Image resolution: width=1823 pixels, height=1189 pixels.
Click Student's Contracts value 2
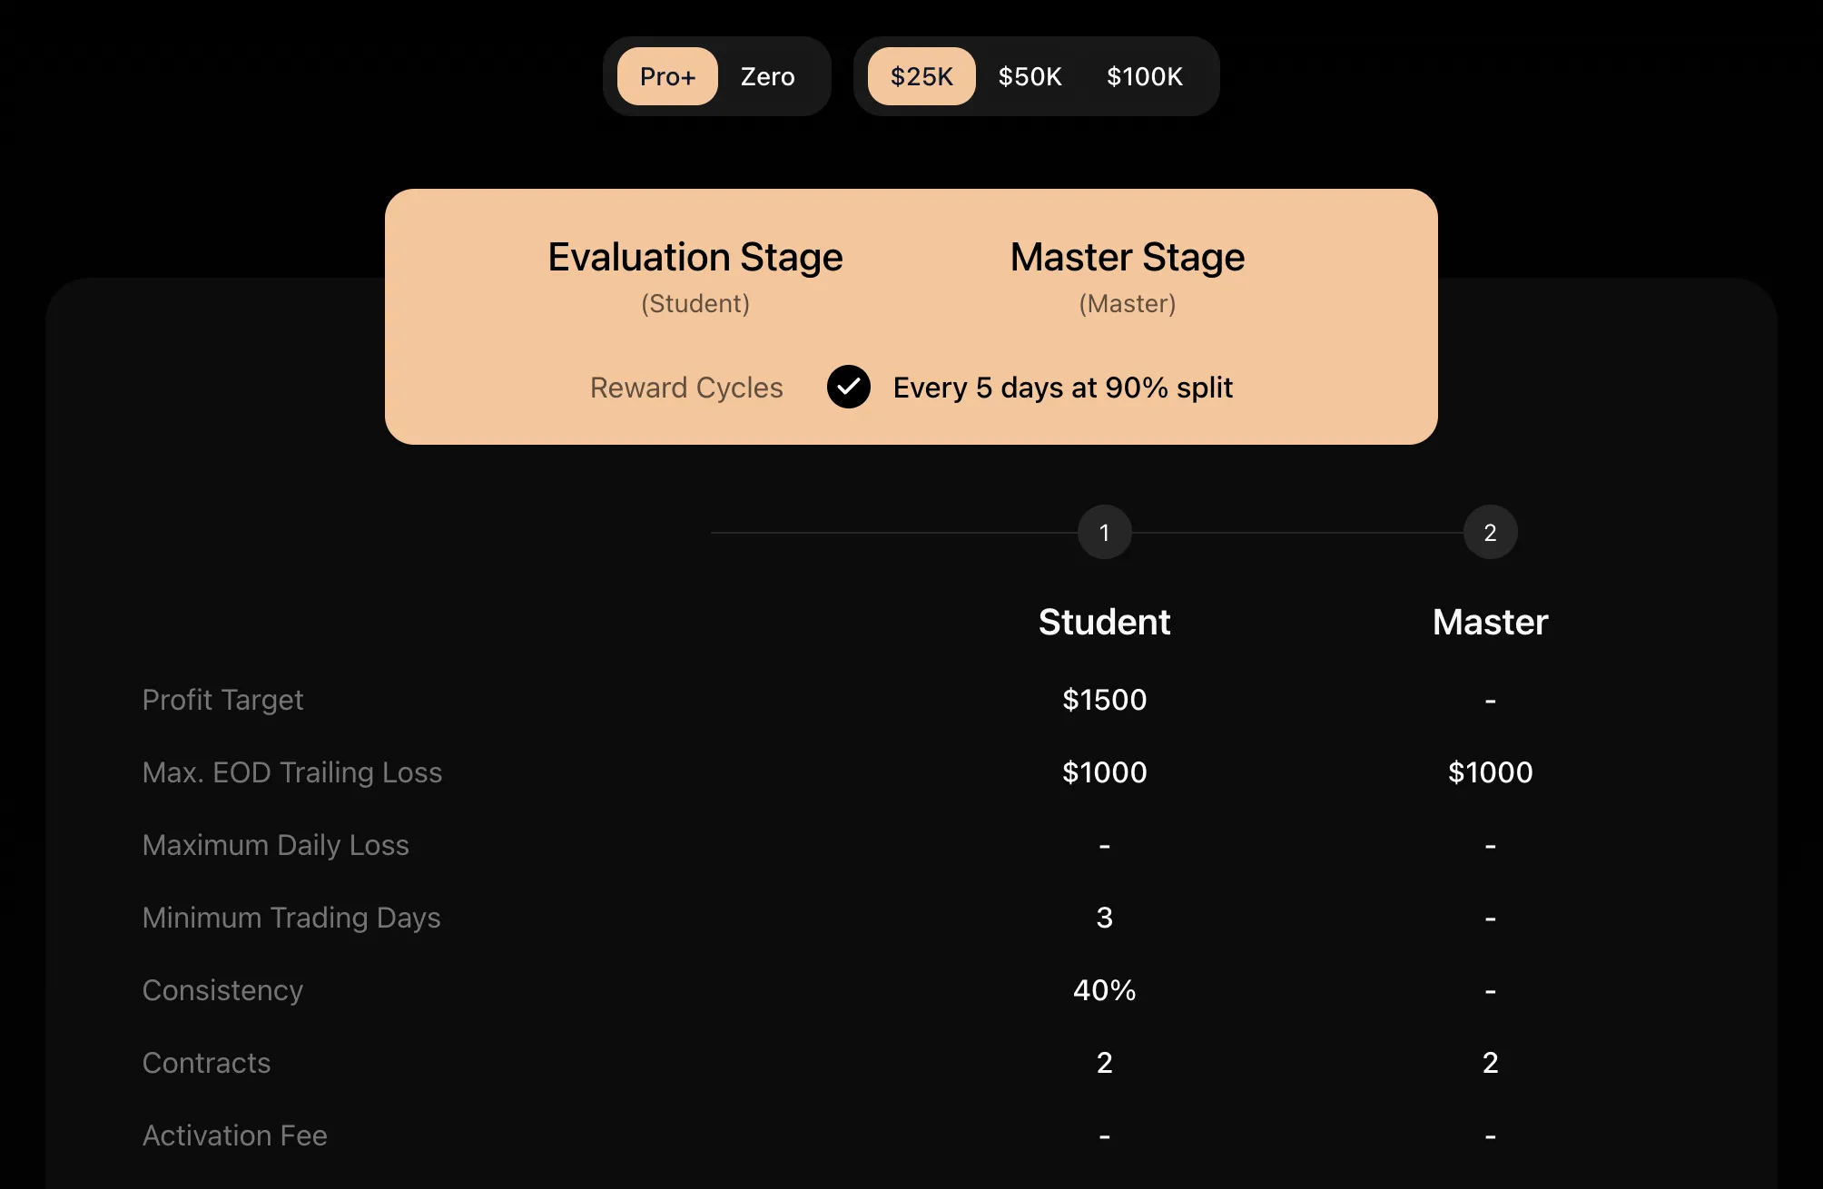click(1104, 1063)
